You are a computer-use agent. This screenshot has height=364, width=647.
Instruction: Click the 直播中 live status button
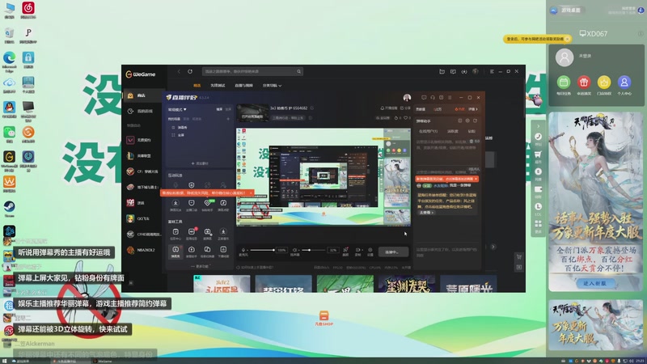pos(391,252)
